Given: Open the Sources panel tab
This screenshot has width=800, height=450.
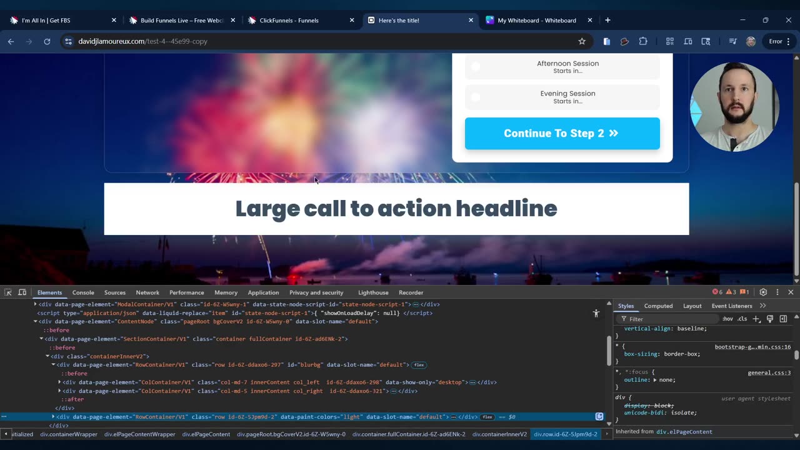Looking at the screenshot, I should point(115,292).
